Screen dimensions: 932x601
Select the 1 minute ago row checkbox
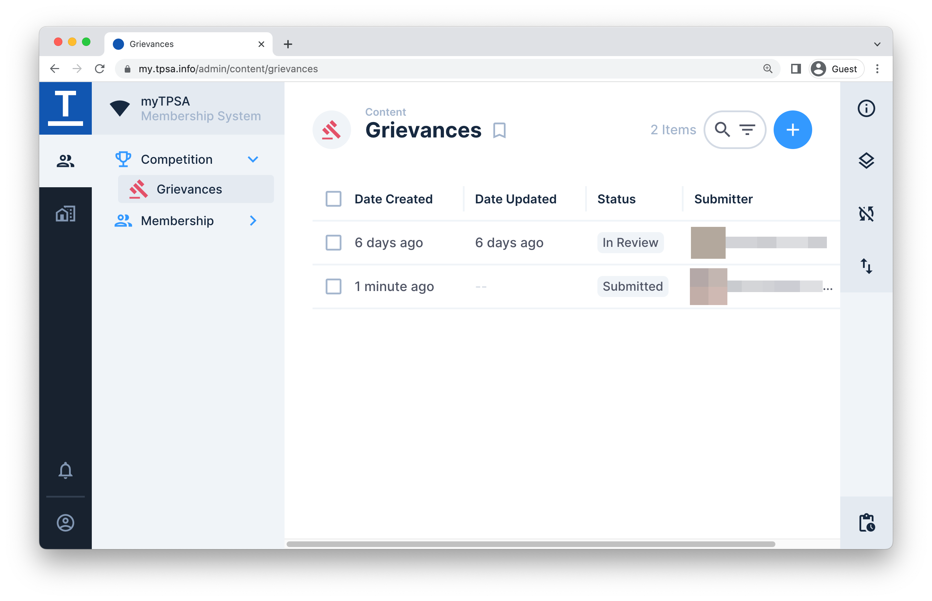[334, 286]
